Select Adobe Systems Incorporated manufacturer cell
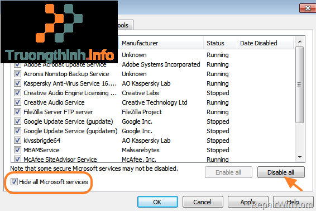The width and height of the screenshot is (316, 211). tap(161, 64)
